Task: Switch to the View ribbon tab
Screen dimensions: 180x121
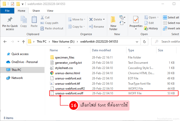Action: tap(50, 11)
